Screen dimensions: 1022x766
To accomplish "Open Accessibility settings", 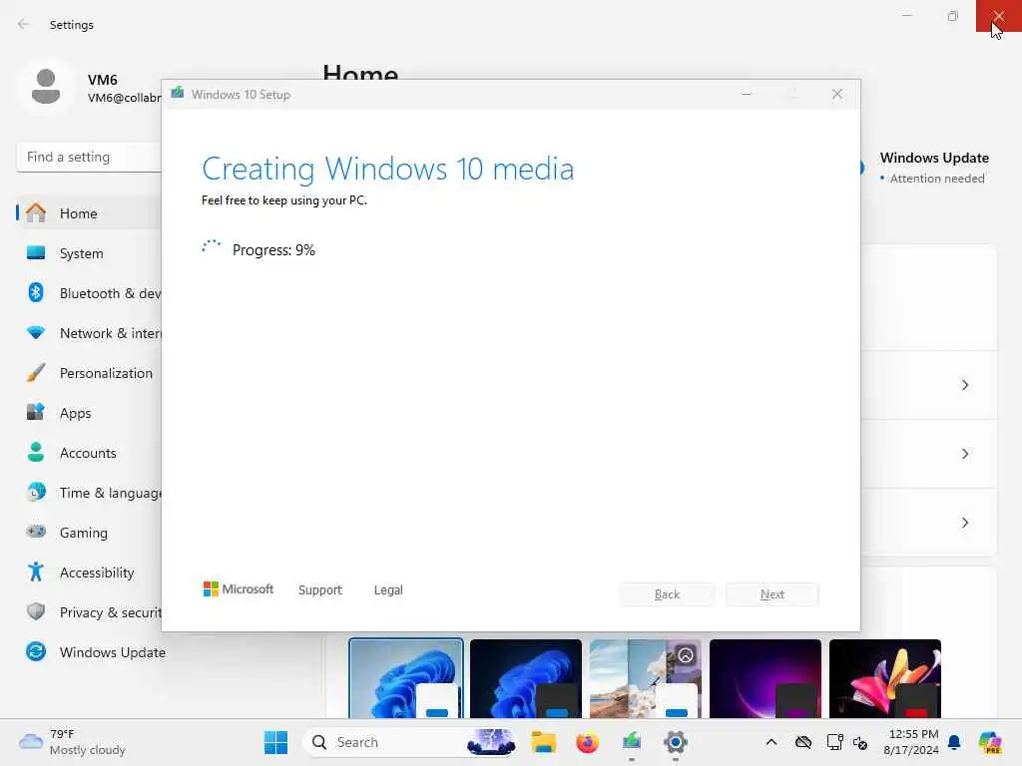I will 89,573.
